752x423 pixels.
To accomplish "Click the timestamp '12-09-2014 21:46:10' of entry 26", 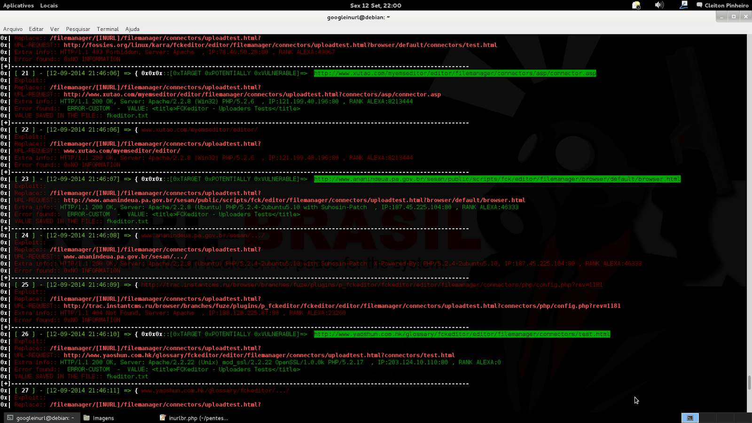I will [83, 334].
